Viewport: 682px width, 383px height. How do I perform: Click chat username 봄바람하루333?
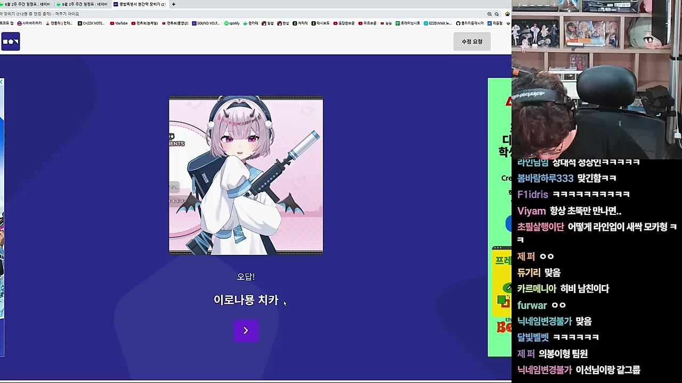pyautogui.click(x=545, y=178)
